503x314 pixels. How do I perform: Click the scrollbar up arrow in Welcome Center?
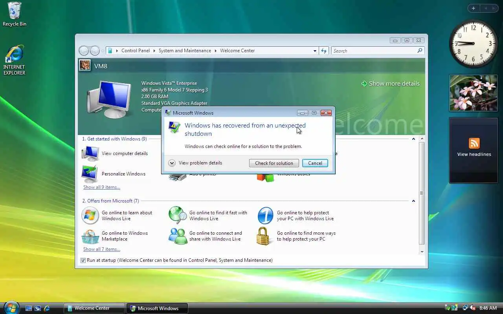click(422, 139)
